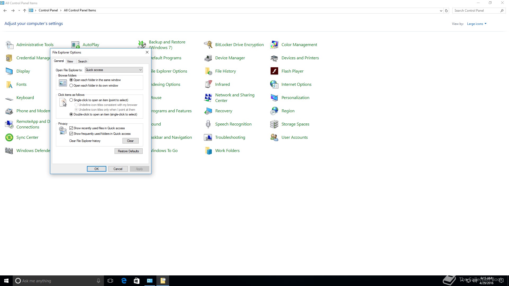Open the Indexing Options link
Screen dimensions: 509x286
[x=166, y=84]
